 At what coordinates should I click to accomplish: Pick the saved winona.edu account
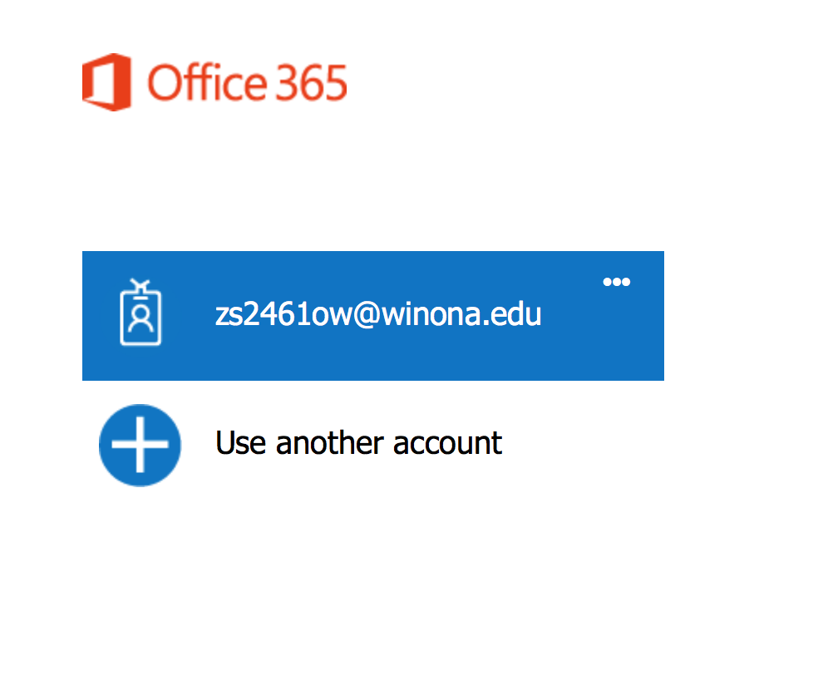[x=378, y=315]
